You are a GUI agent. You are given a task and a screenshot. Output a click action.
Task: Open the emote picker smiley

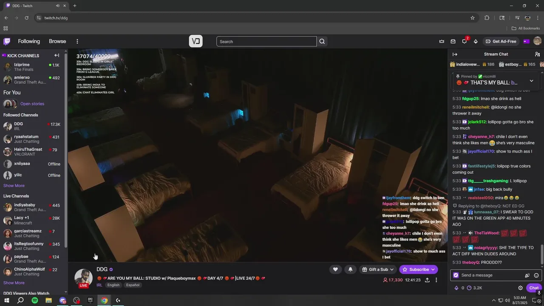[x=536, y=275]
